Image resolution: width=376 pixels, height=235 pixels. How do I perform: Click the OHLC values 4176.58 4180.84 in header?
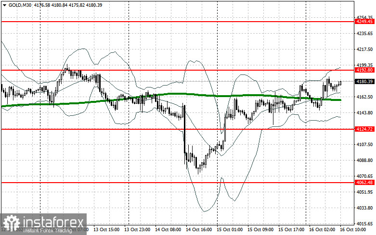(x=51, y=5)
